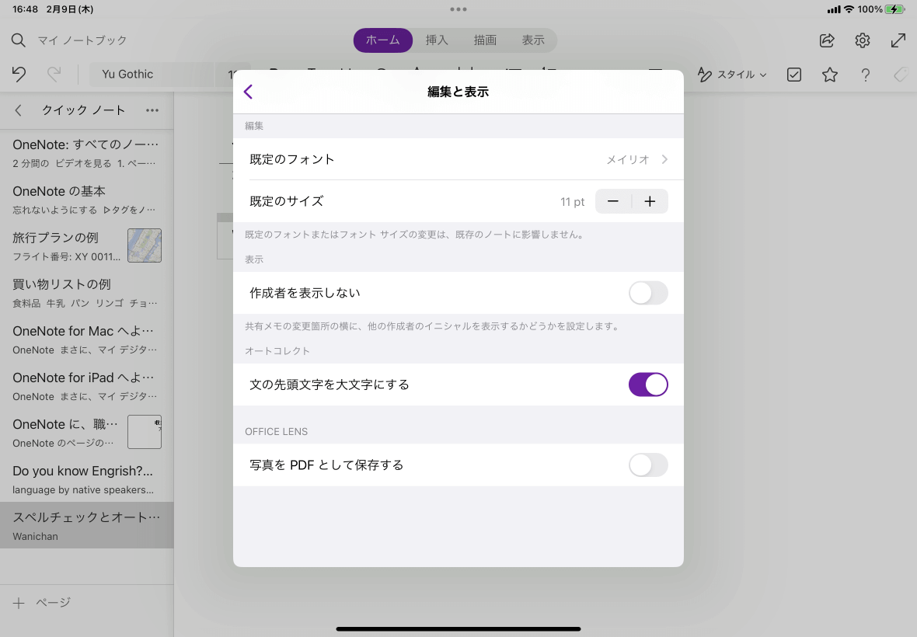Toggle 作成者を表示しない switch
Image resolution: width=917 pixels, height=637 pixels.
coord(648,293)
